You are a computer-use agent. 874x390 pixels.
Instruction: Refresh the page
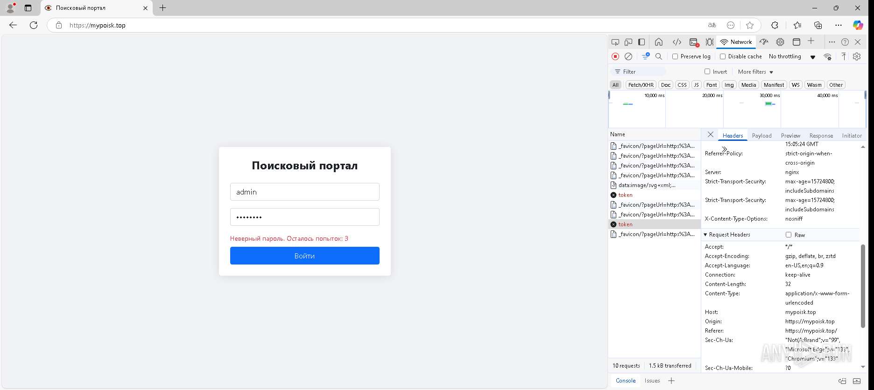pos(34,25)
